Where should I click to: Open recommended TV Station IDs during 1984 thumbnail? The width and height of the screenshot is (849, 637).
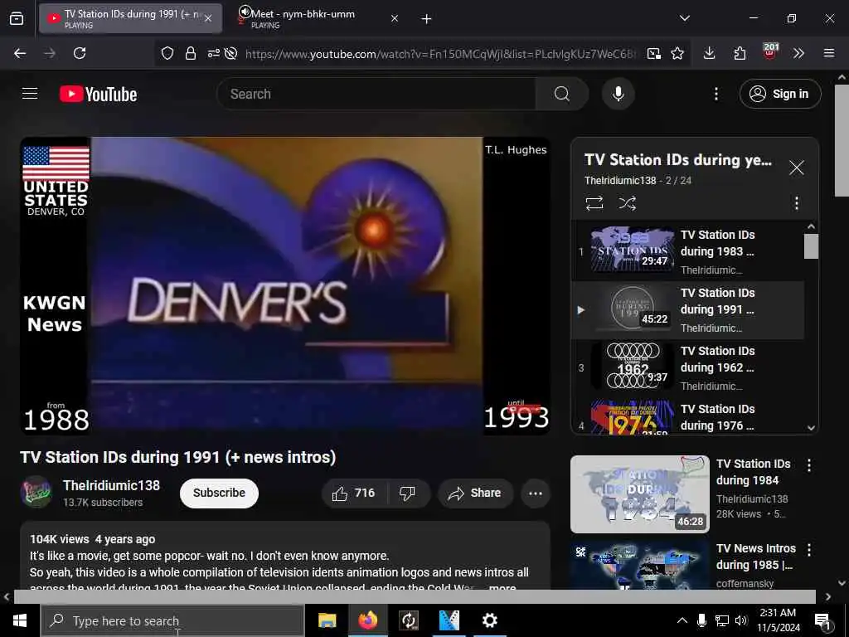639,494
